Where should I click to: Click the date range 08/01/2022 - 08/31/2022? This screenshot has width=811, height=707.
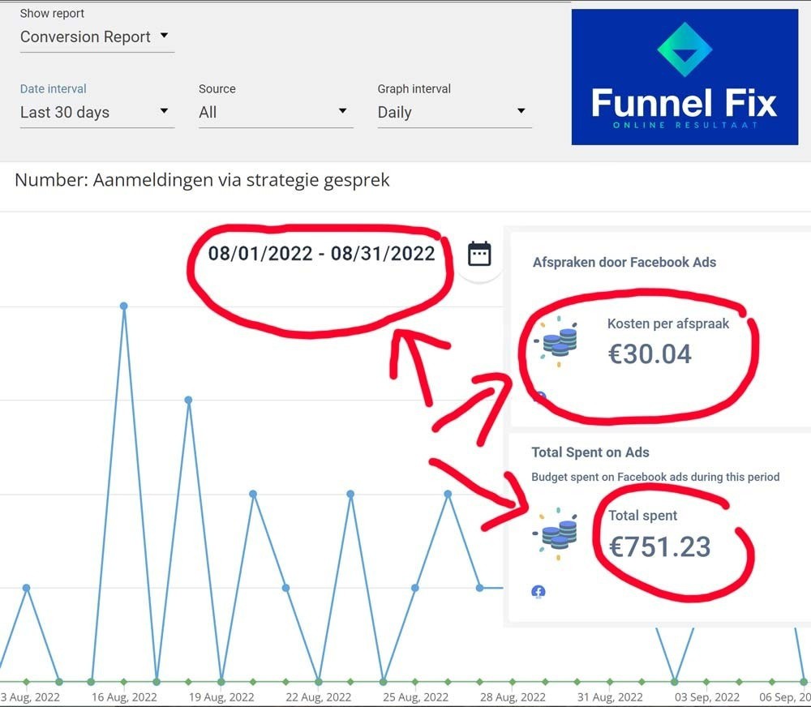coord(321,254)
